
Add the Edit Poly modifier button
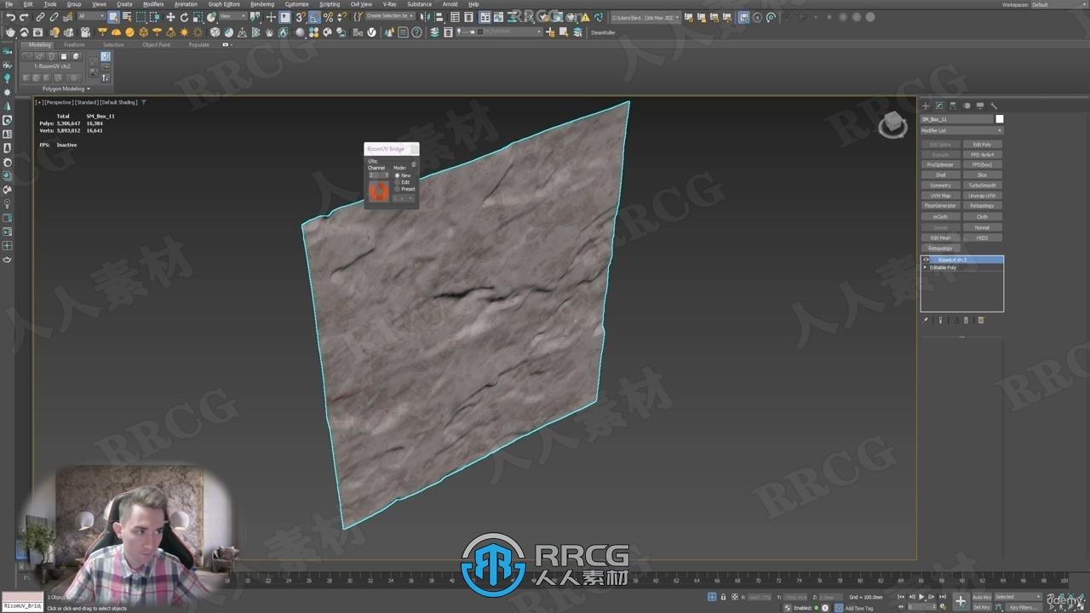click(x=982, y=145)
